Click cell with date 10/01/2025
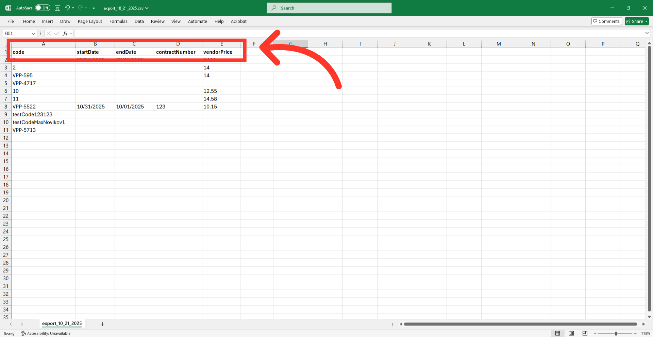The height and width of the screenshot is (337, 653). (x=135, y=107)
